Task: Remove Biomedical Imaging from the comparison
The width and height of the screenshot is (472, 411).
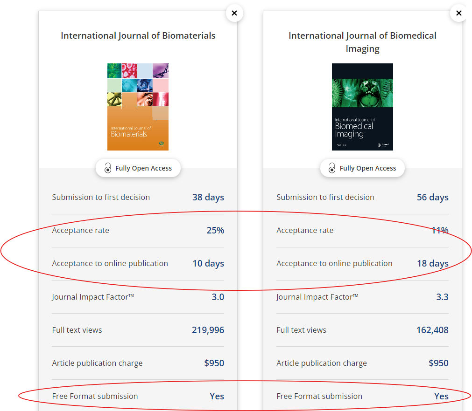Action: click(x=459, y=13)
